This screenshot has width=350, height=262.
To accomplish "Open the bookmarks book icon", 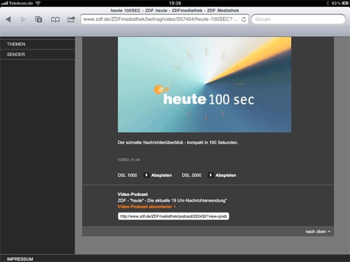I will click(55, 19).
